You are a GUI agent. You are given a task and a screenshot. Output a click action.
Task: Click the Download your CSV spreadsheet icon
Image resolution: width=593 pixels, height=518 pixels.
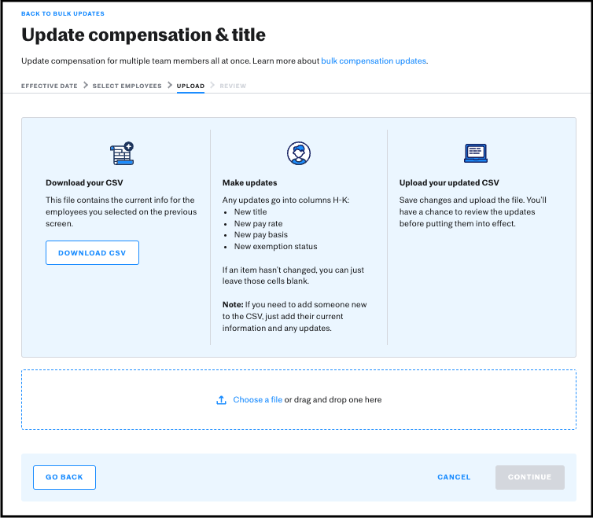(x=122, y=153)
